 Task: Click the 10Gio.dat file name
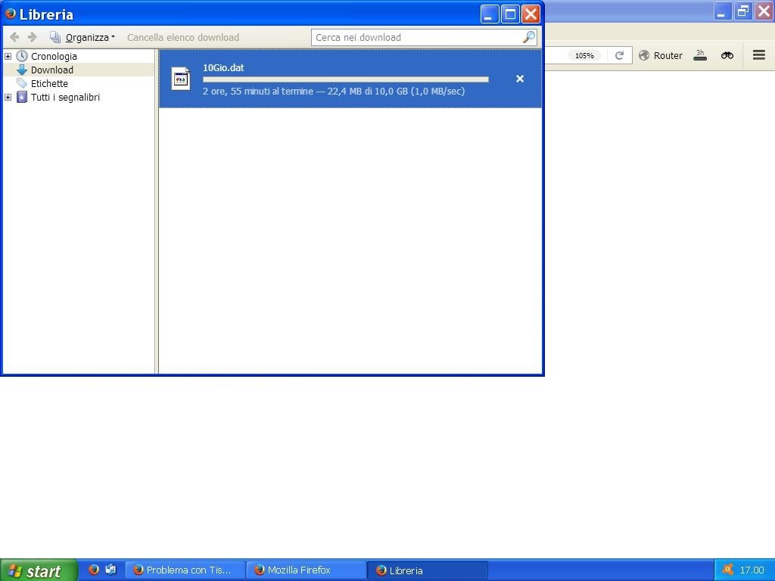pos(223,67)
